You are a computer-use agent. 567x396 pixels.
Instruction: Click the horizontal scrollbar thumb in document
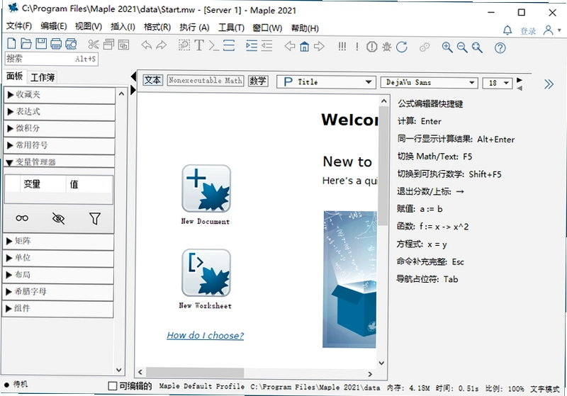tap(195, 373)
